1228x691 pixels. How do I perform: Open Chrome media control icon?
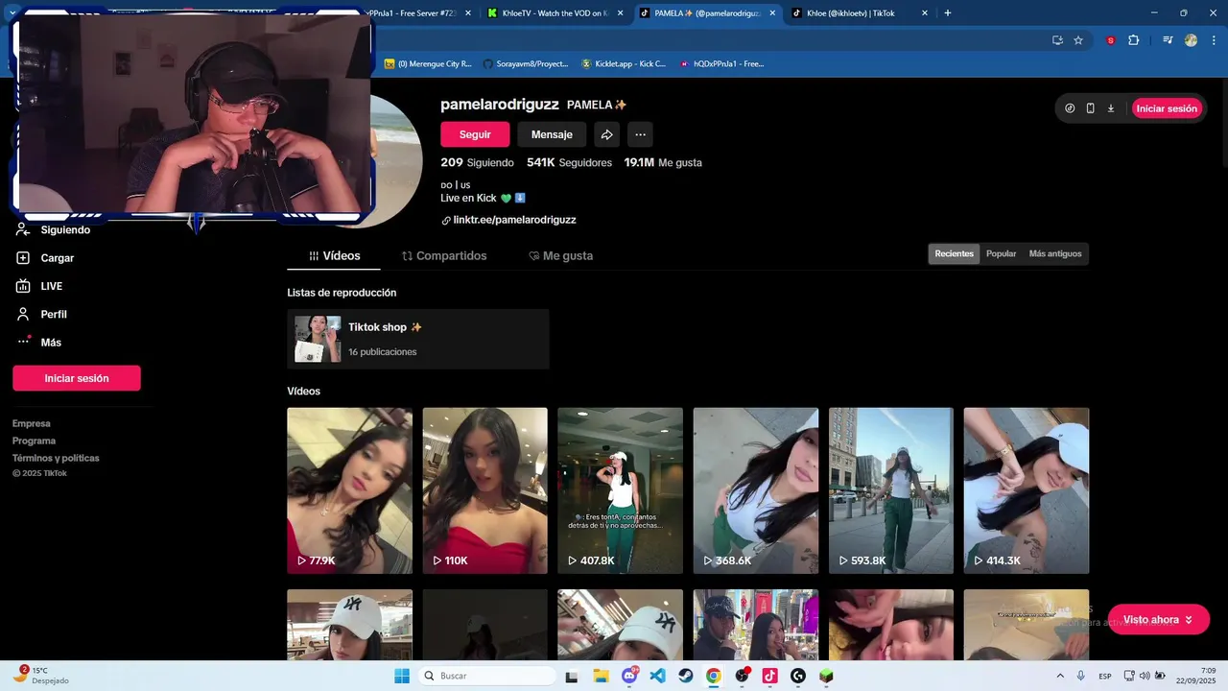[1168, 40]
